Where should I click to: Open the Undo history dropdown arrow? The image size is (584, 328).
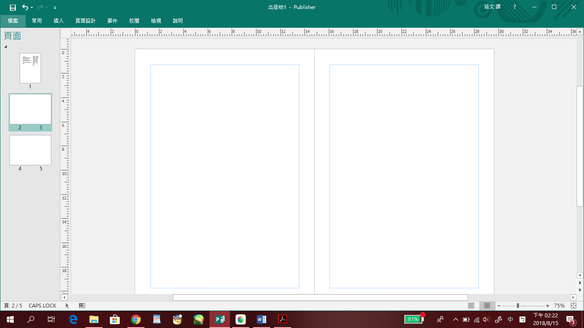click(x=32, y=8)
